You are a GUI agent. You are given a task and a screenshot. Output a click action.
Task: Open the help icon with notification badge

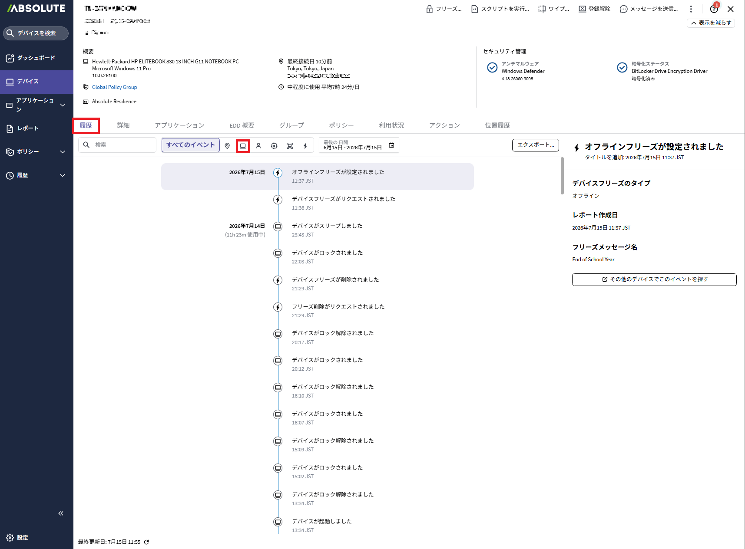[x=714, y=9]
